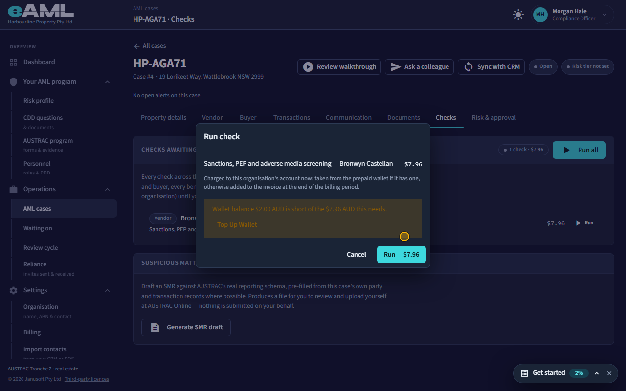
Task: Collapse the Operations sidebar section
Action: pos(107,189)
